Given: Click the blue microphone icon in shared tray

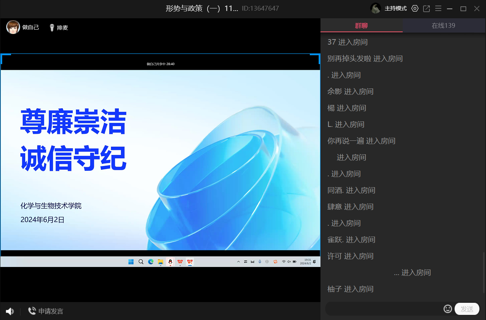Looking at the screenshot, I should point(260,262).
